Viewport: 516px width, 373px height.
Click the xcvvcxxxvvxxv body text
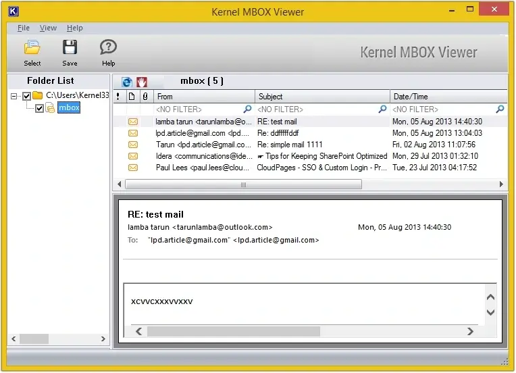click(162, 301)
